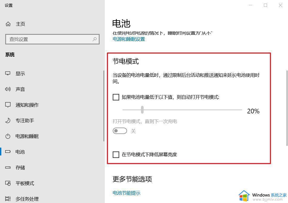Select the 电池 sidebar entry
The width and height of the screenshot is (288, 203).
pyautogui.click(x=20, y=152)
